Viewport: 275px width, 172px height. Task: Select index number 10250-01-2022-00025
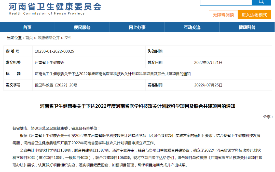click(54, 51)
